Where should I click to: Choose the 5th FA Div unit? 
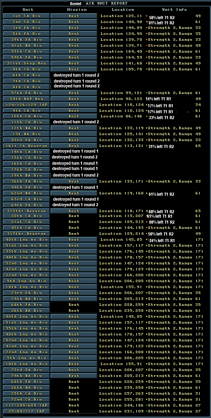(x=27, y=34)
